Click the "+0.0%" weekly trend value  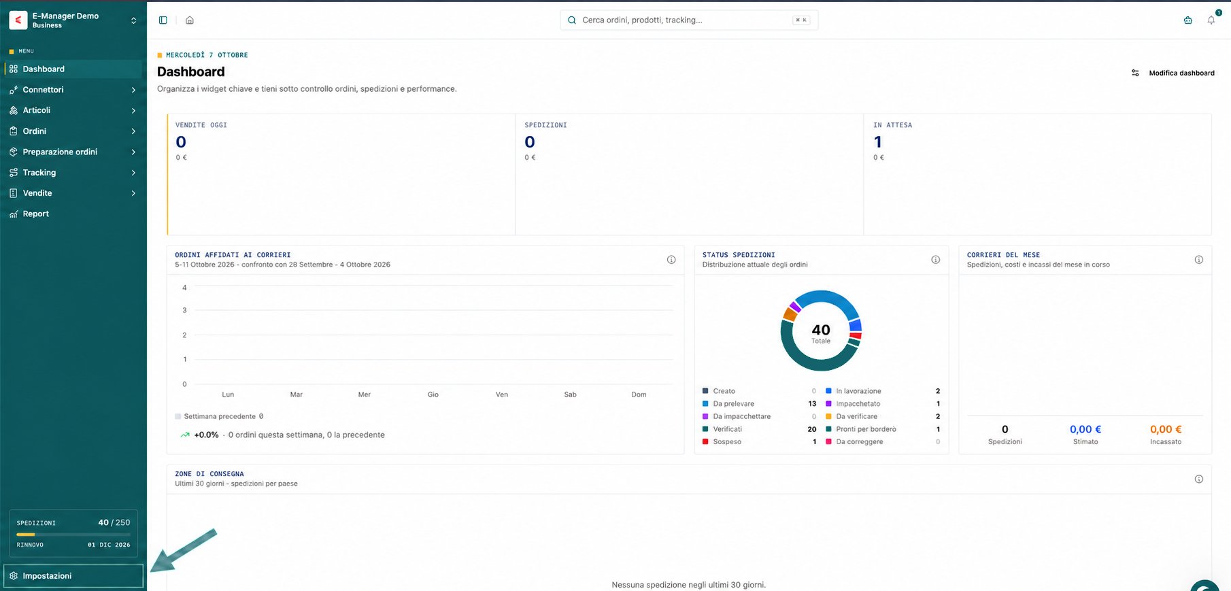(x=206, y=435)
